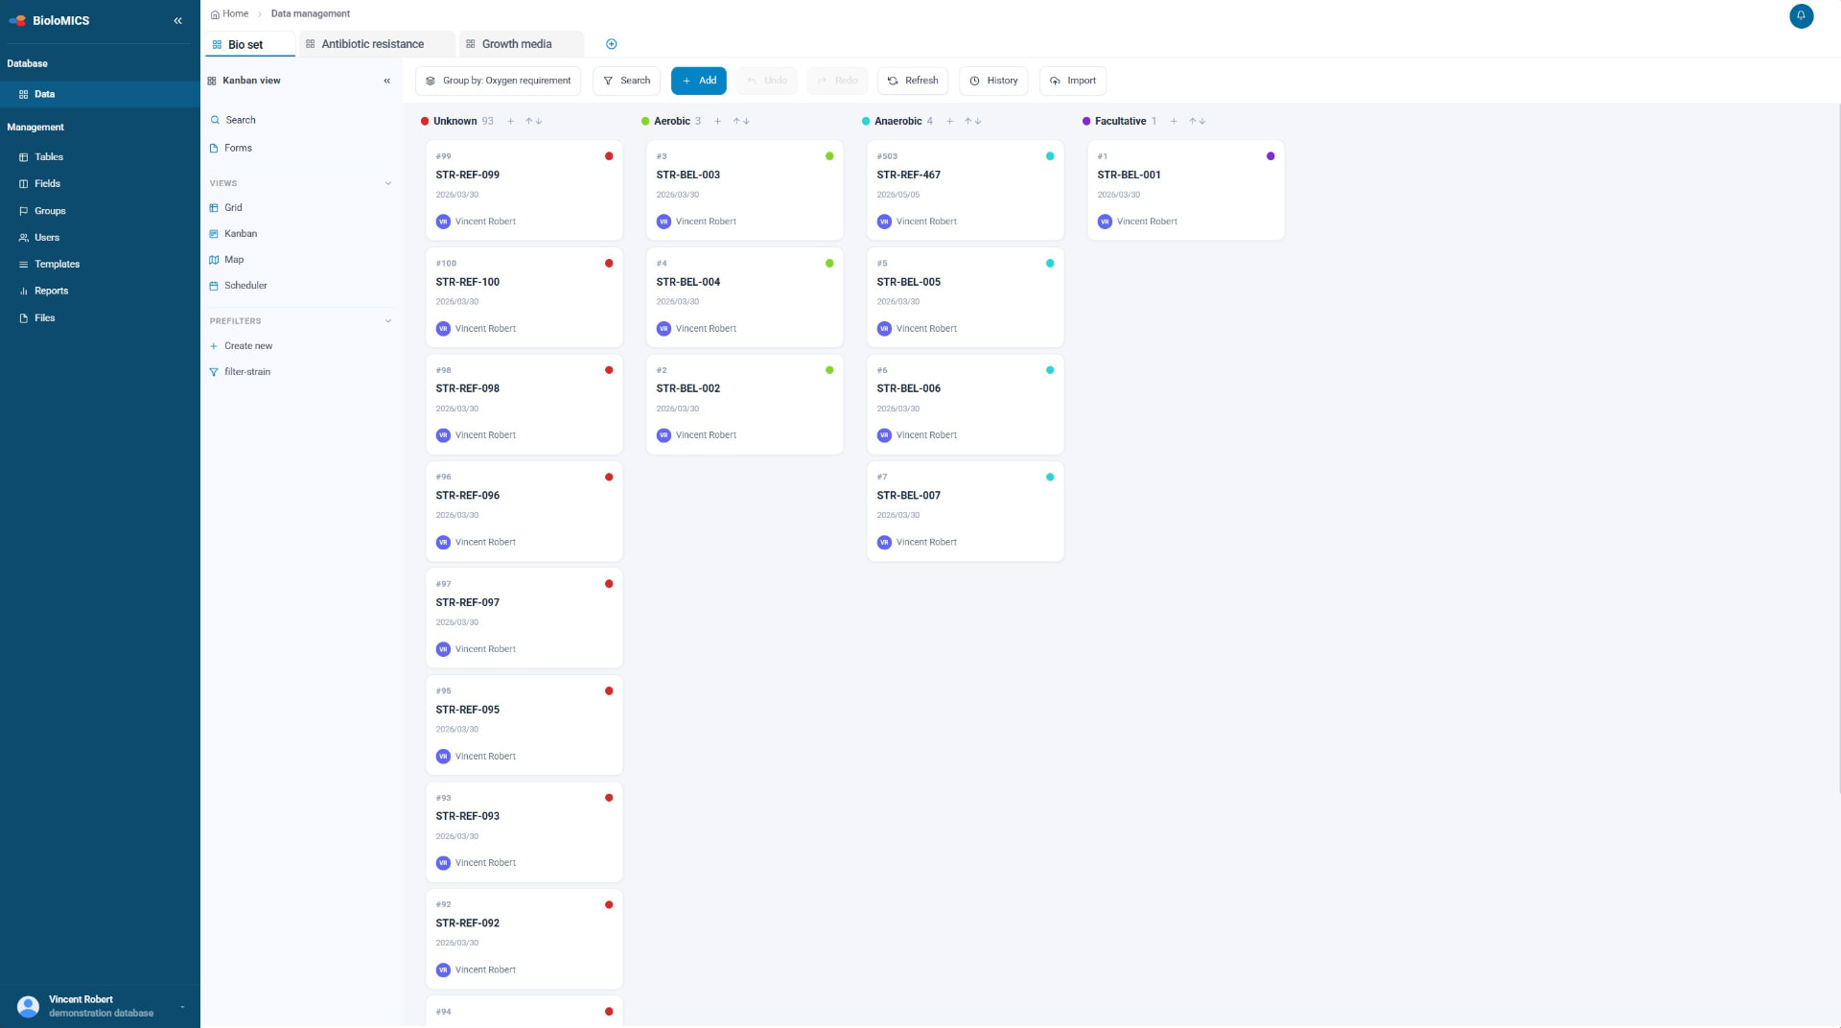Collapse the main sidebar with double-chevron icon
This screenshot has width=1841, height=1028.
[x=177, y=20]
